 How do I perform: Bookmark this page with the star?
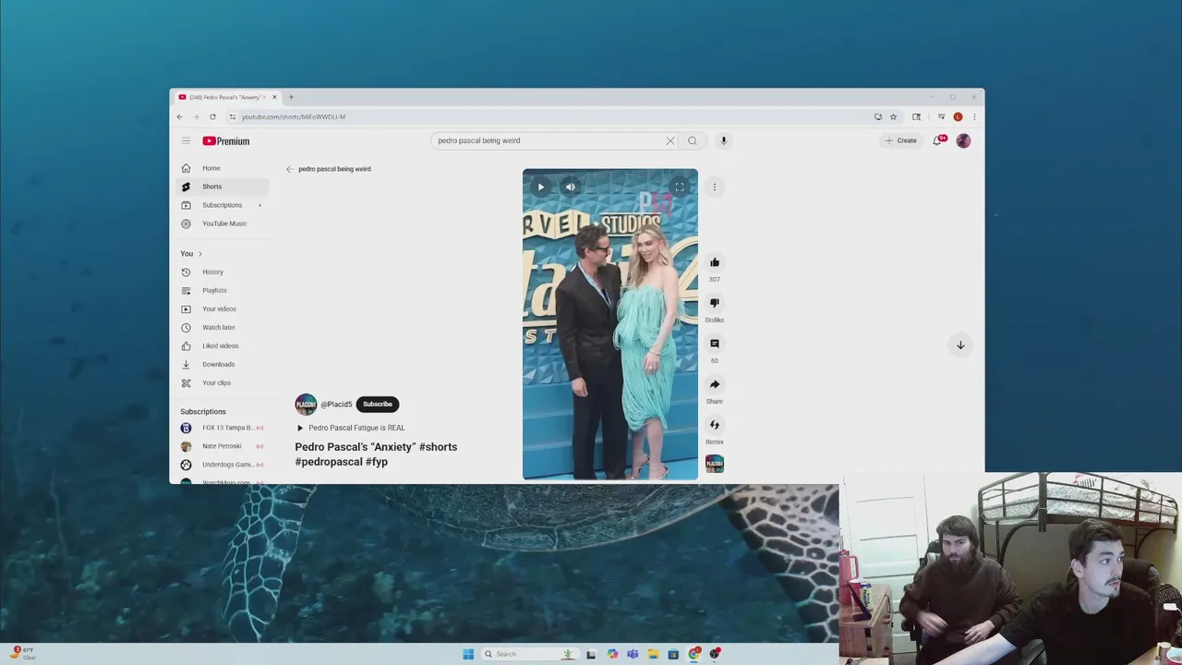pyautogui.click(x=893, y=116)
